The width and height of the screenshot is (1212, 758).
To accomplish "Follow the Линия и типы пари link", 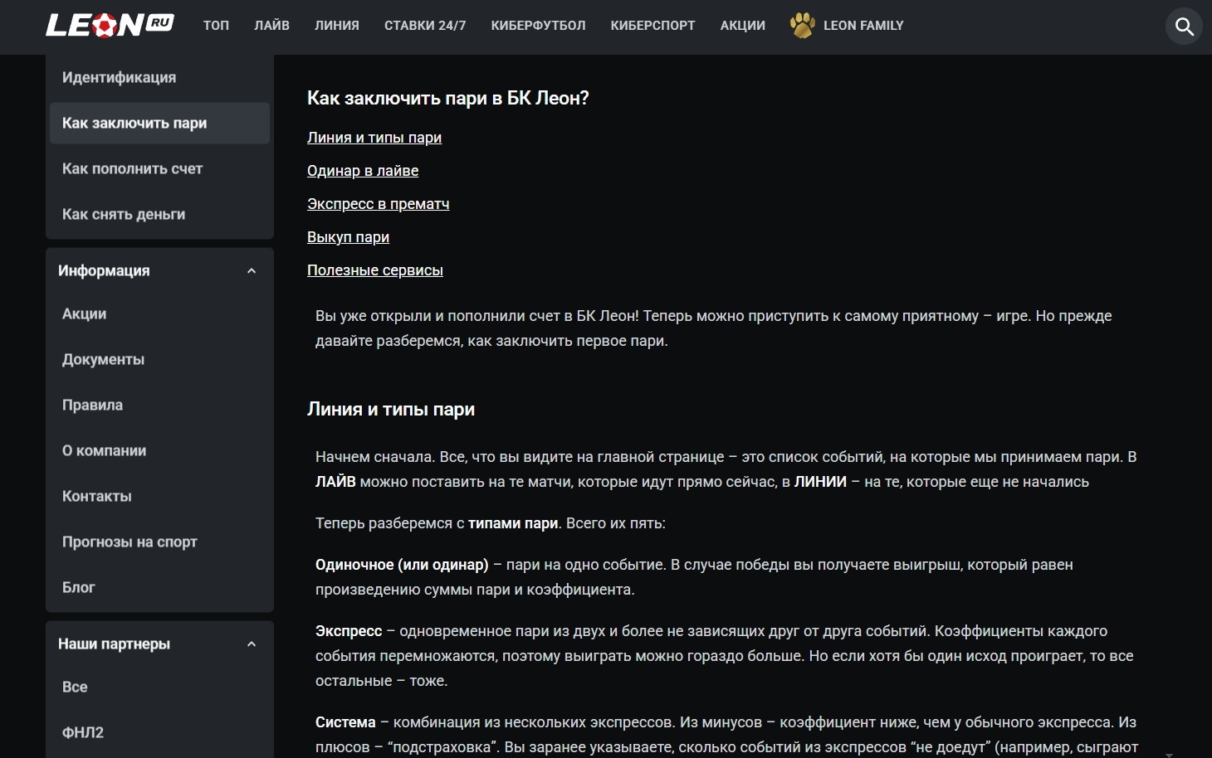I will 374,138.
